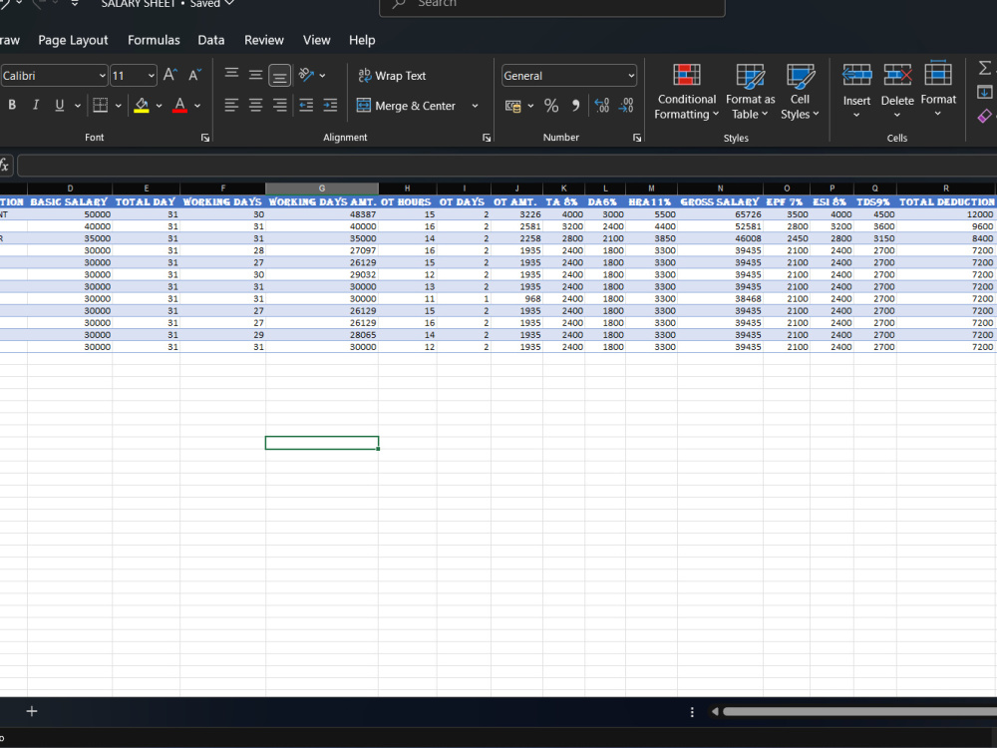This screenshot has width=997, height=748.
Task: Click Insert Function fx icon
Action: [x=4, y=166]
